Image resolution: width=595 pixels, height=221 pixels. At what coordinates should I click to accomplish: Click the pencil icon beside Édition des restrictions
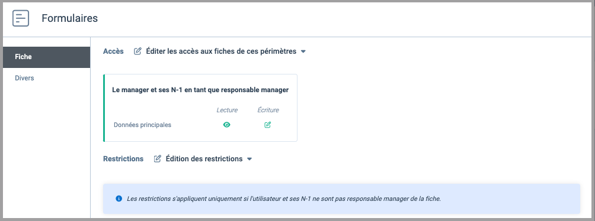coord(158,158)
